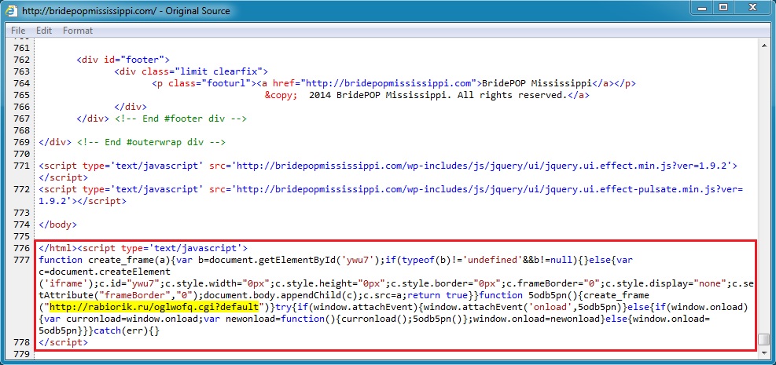The image size is (776, 365).
Task: Click the "End #outerwrap div" comment
Action: (151, 143)
